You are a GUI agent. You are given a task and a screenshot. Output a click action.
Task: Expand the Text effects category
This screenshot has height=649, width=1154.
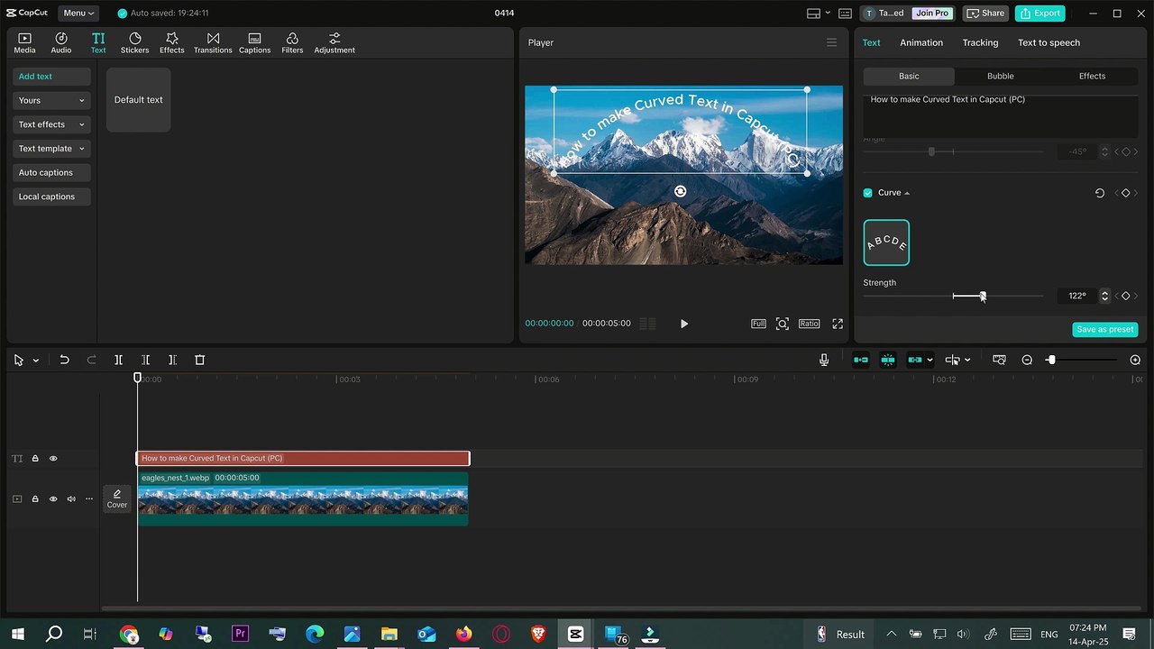click(51, 124)
